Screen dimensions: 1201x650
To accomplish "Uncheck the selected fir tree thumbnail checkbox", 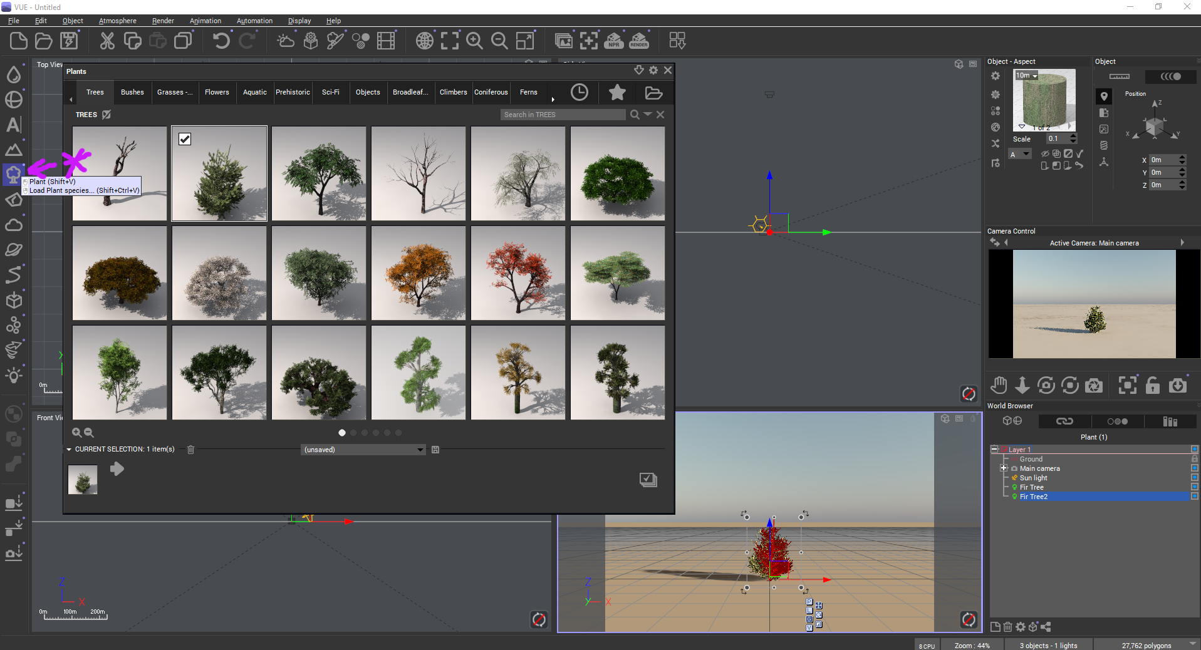I will (185, 139).
